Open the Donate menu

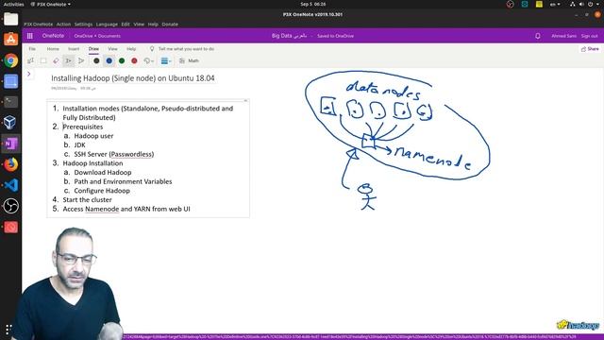coord(170,25)
